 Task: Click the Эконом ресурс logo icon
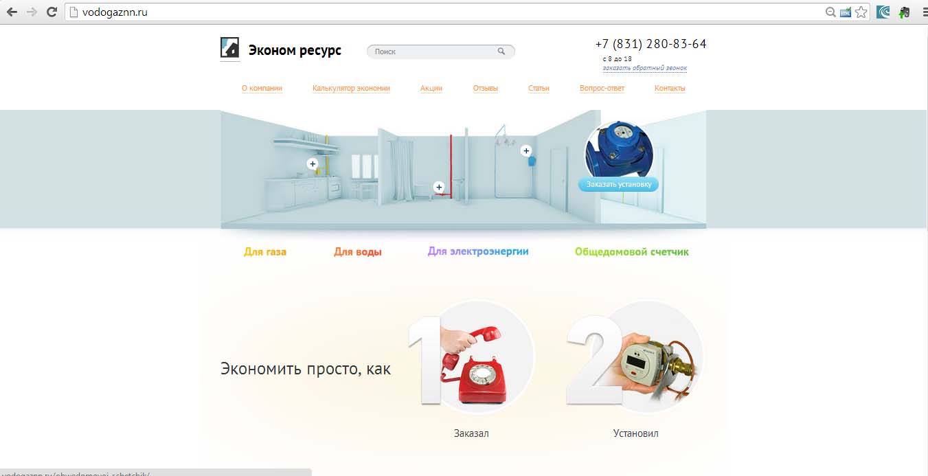point(229,47)
